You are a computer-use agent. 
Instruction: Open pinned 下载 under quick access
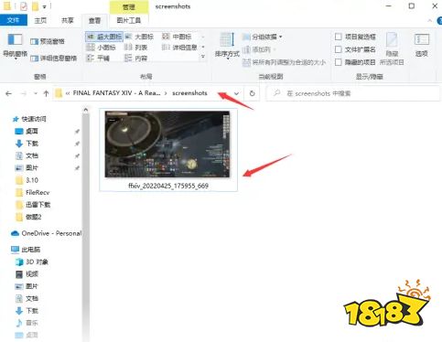click(27, 144)
